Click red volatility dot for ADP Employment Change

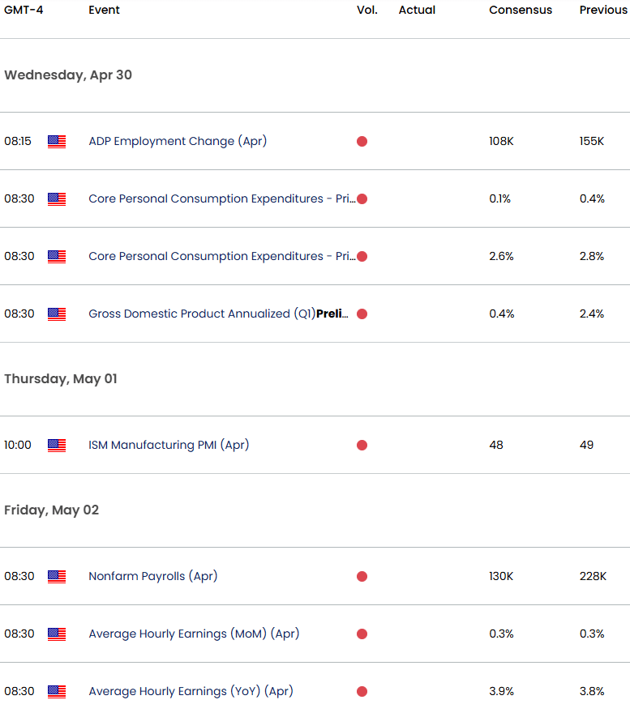pyautogui.click(x=362, y=141)
